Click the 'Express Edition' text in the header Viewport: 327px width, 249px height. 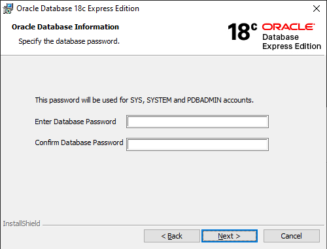[292, 46]
